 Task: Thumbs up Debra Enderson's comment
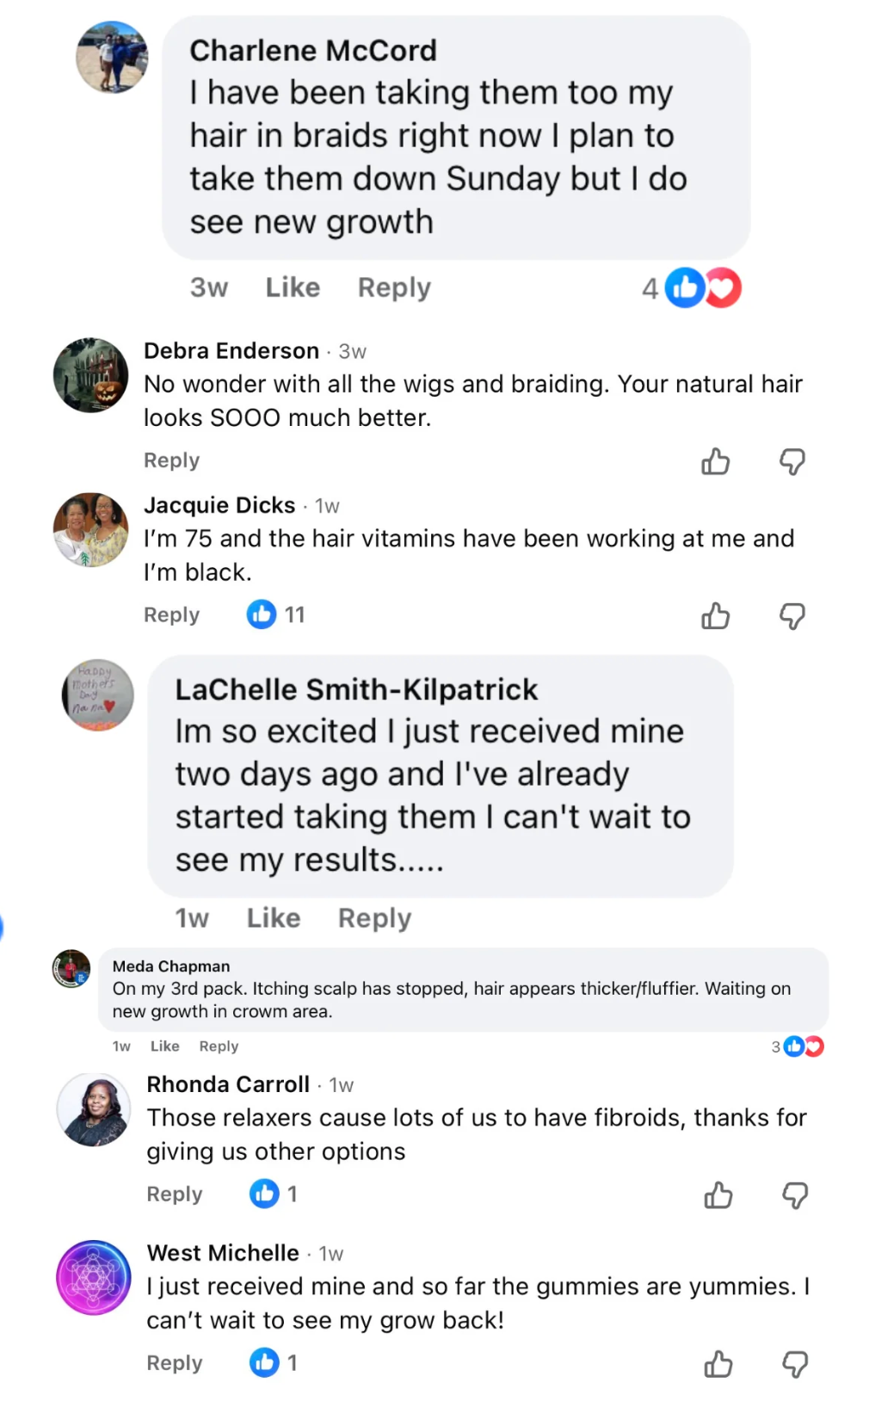coord(715,462)
